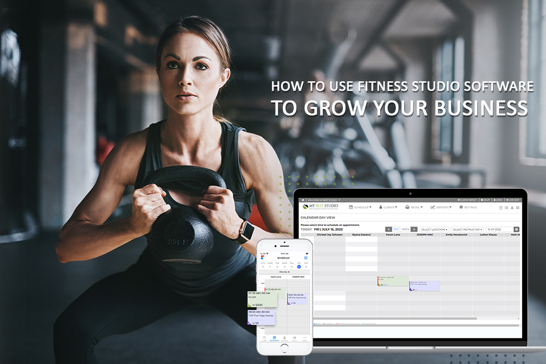Switch to Day view toggle
Viewport: 546px width, 364px height.
(396, 229)
